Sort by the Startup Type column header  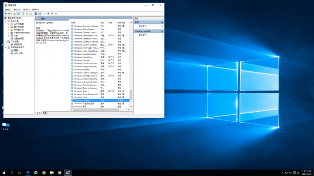click(123, 23)
